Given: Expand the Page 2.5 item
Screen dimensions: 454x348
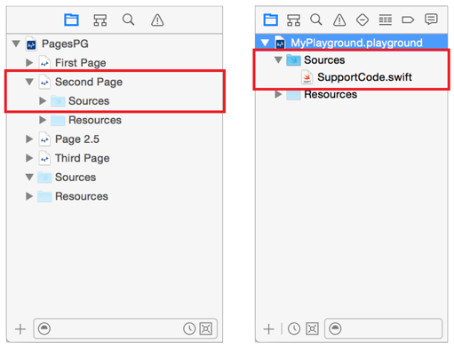Looking at the screenshot, I should coord(29,139).
